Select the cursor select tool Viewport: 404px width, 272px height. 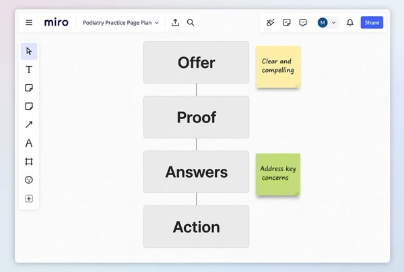pyautogui.click(x=29, y=51)
